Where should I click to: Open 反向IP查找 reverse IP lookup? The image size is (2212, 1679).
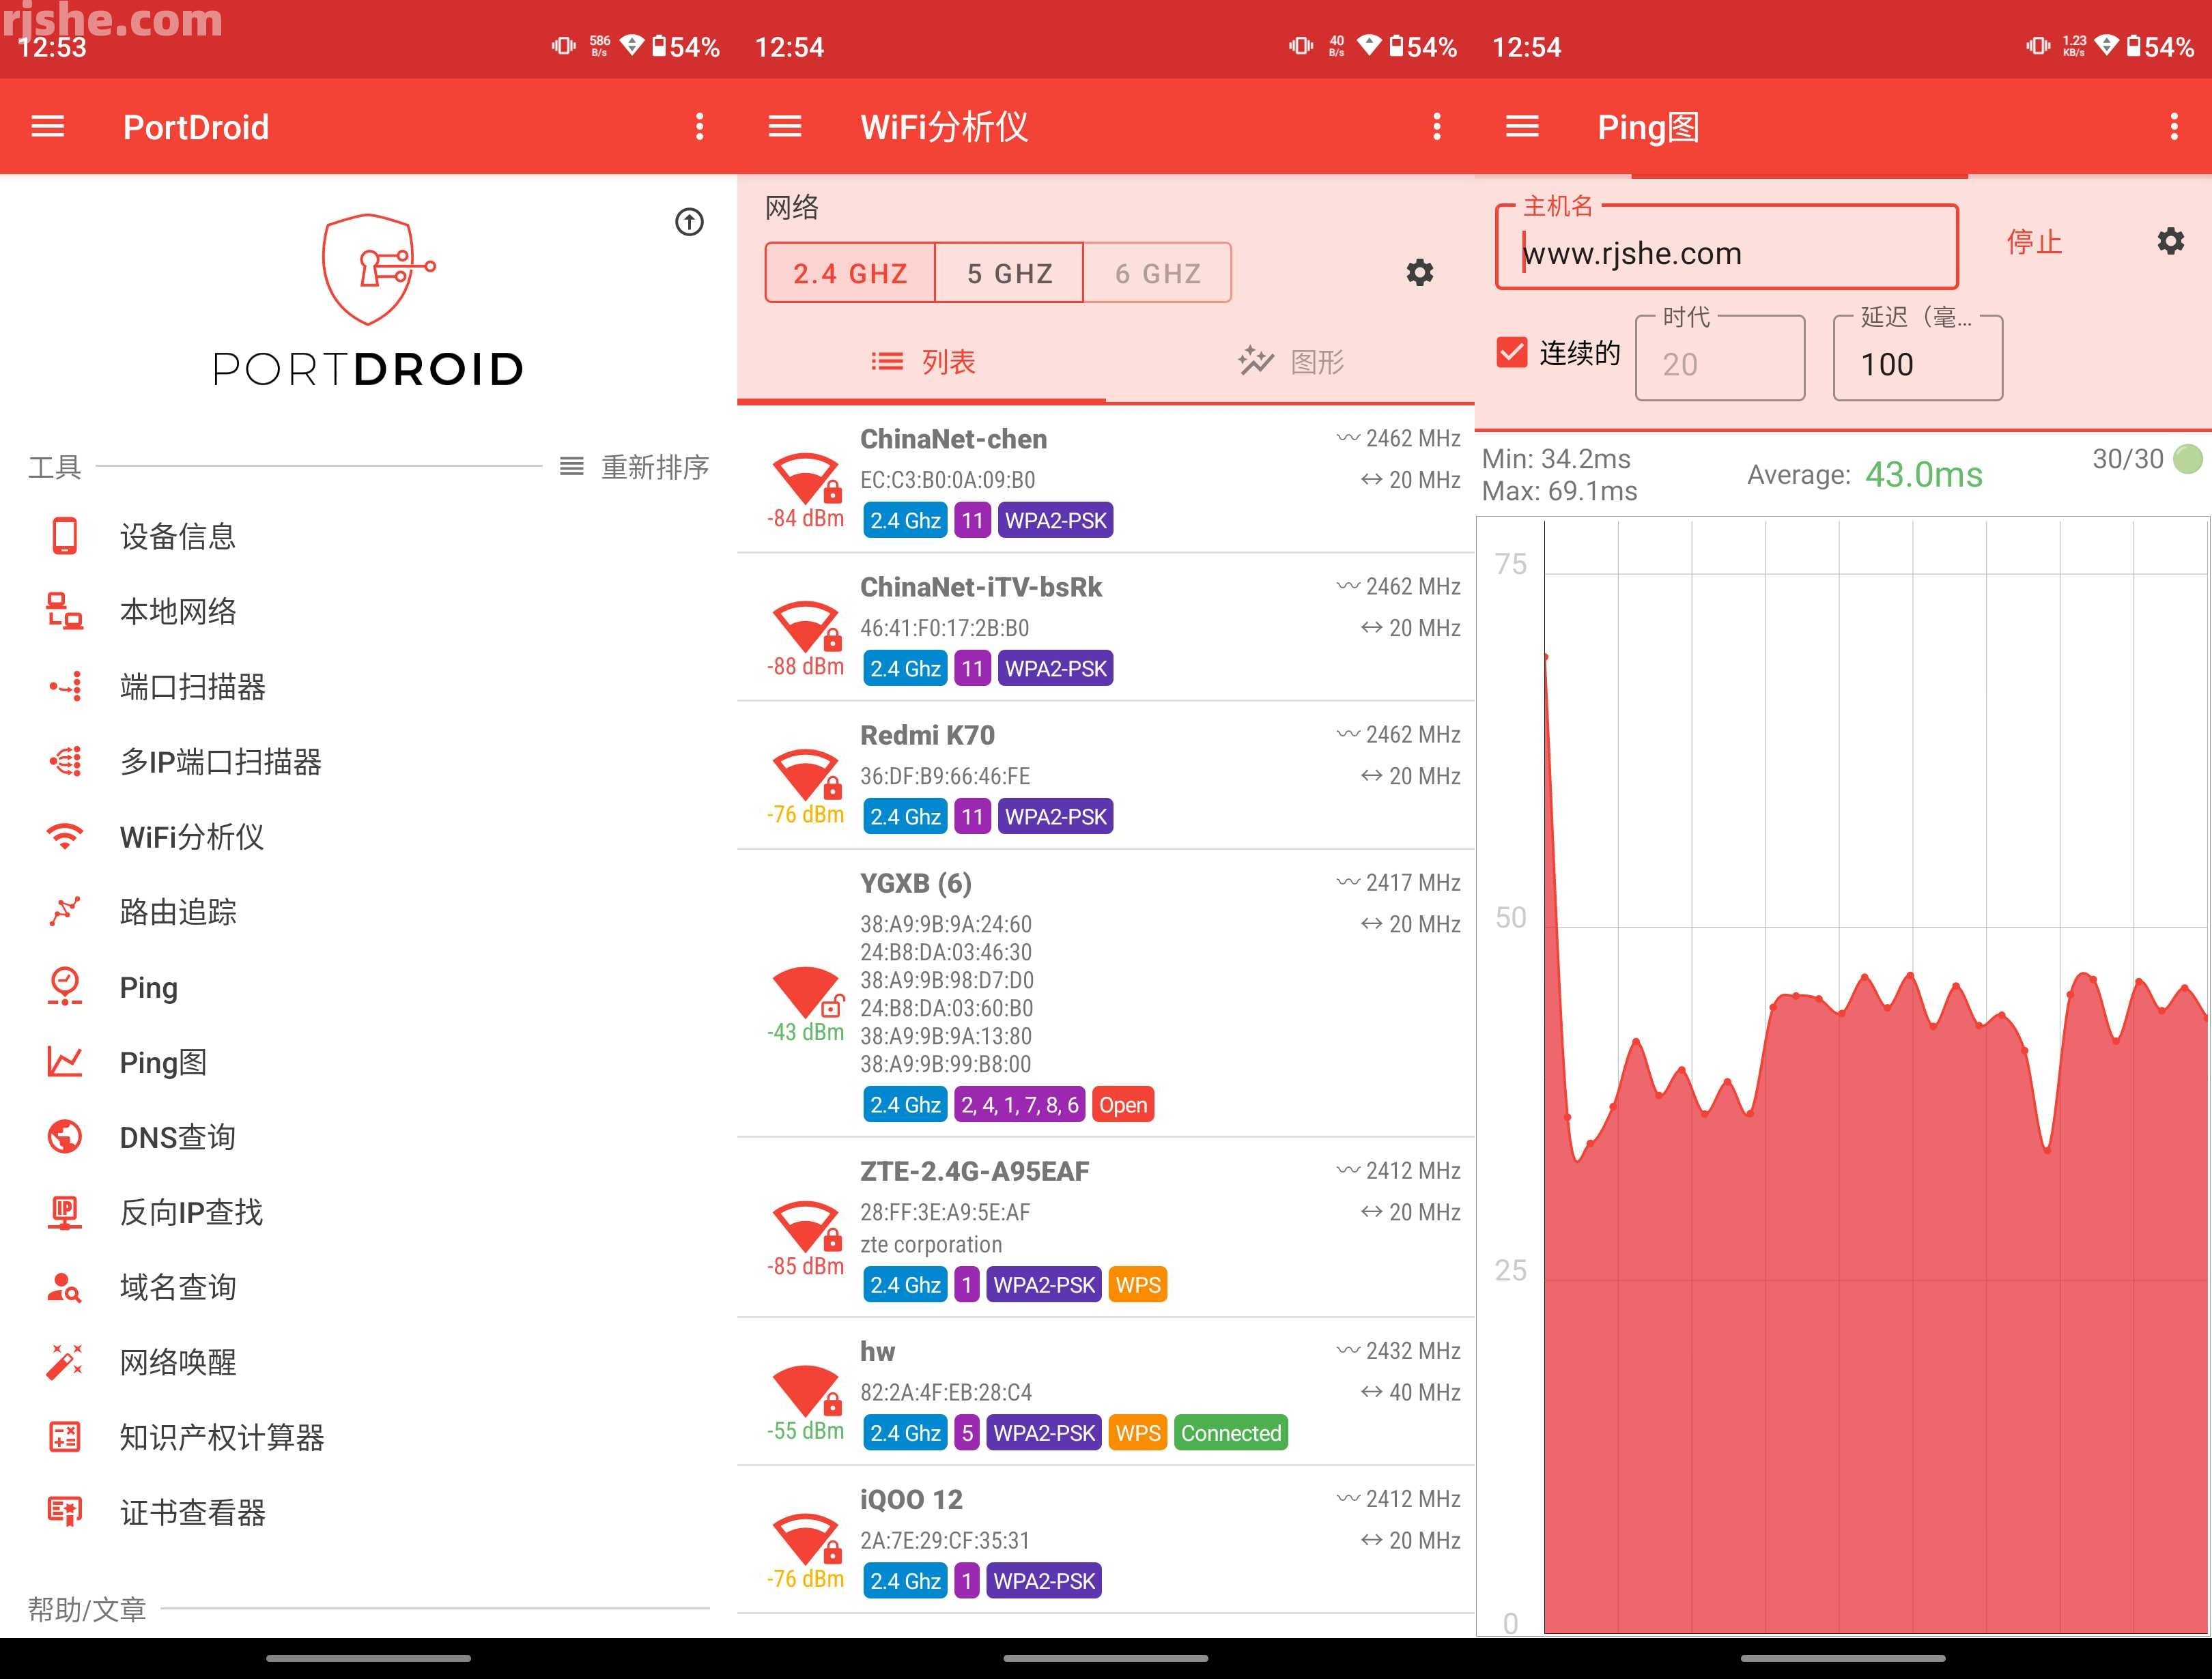[x=368, y=1212]
